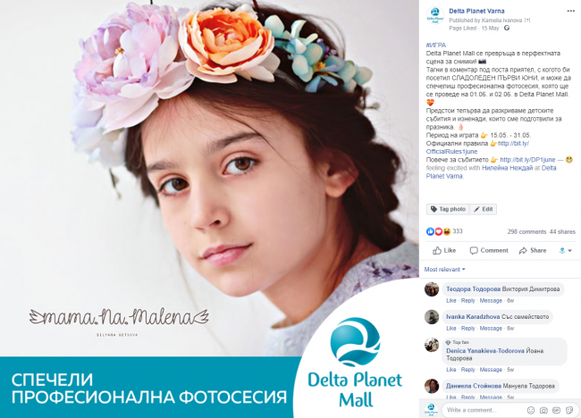View the 298 comments count
Screen dimensions: 581x418
[526, 231]
